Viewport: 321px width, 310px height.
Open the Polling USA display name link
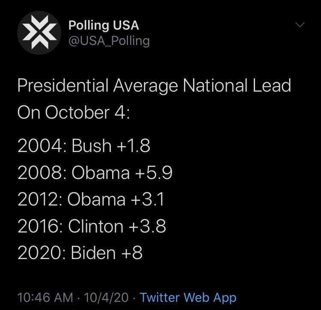(104, 25)
